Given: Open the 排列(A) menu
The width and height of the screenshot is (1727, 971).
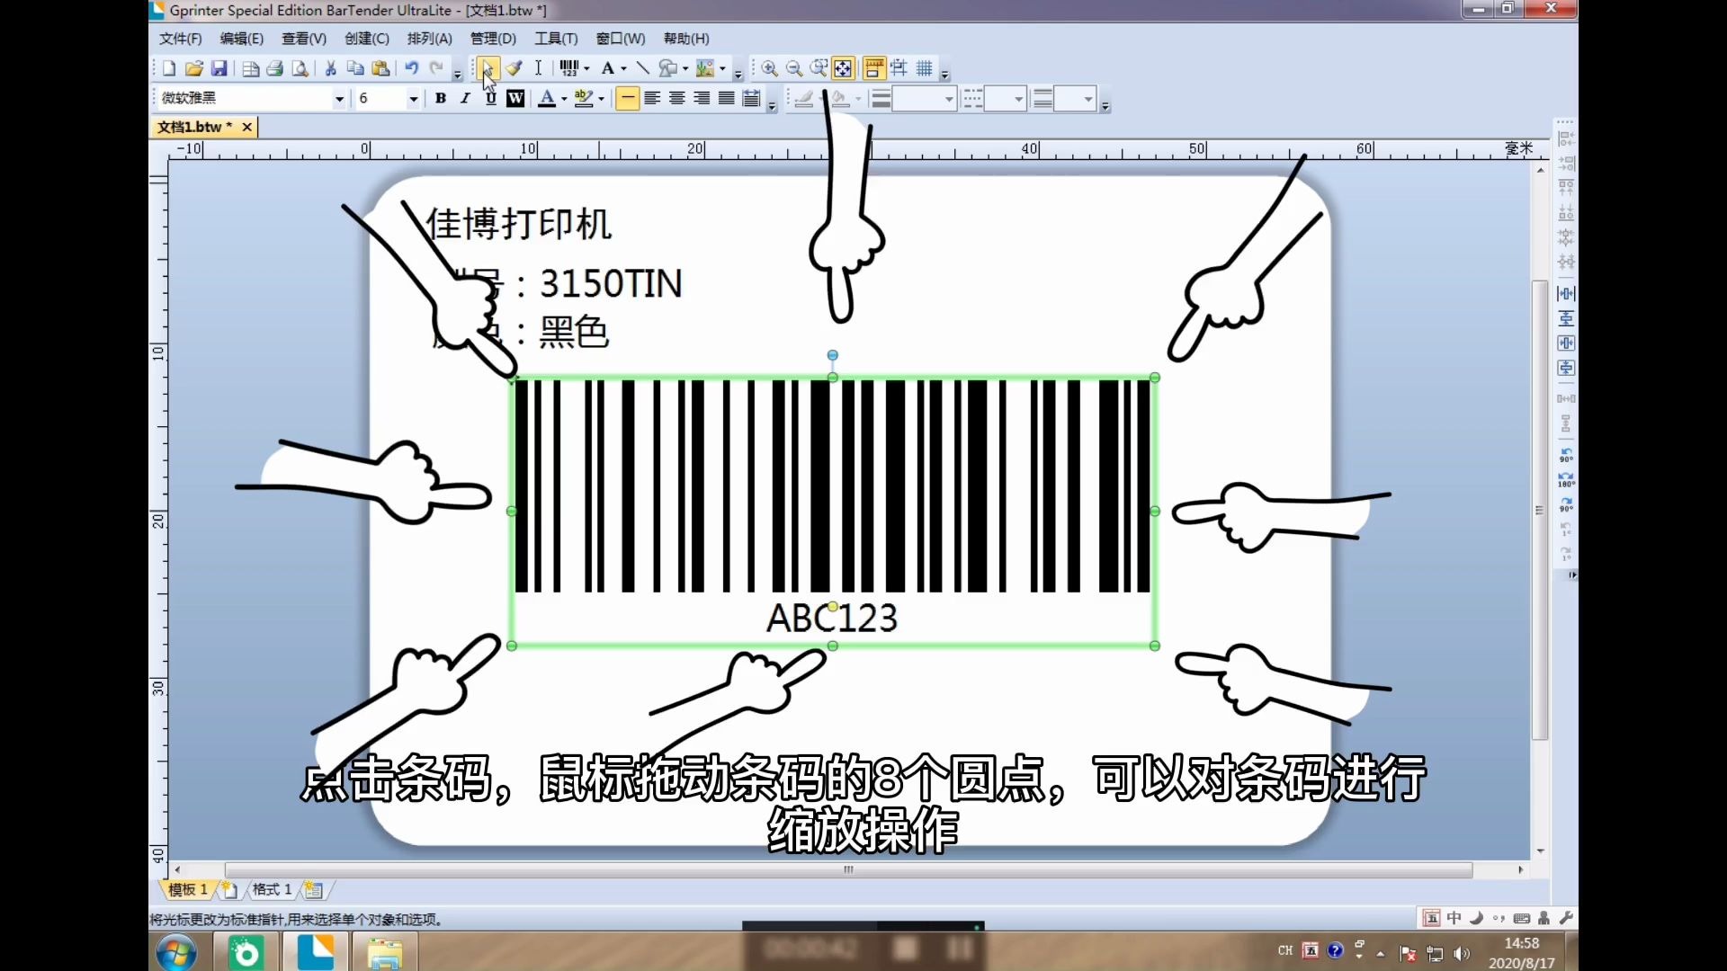Looking at the screenshot, I should (430, 39).
